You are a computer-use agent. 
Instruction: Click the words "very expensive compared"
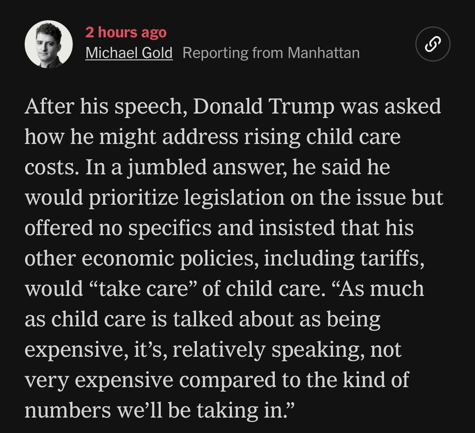[150, 380]
